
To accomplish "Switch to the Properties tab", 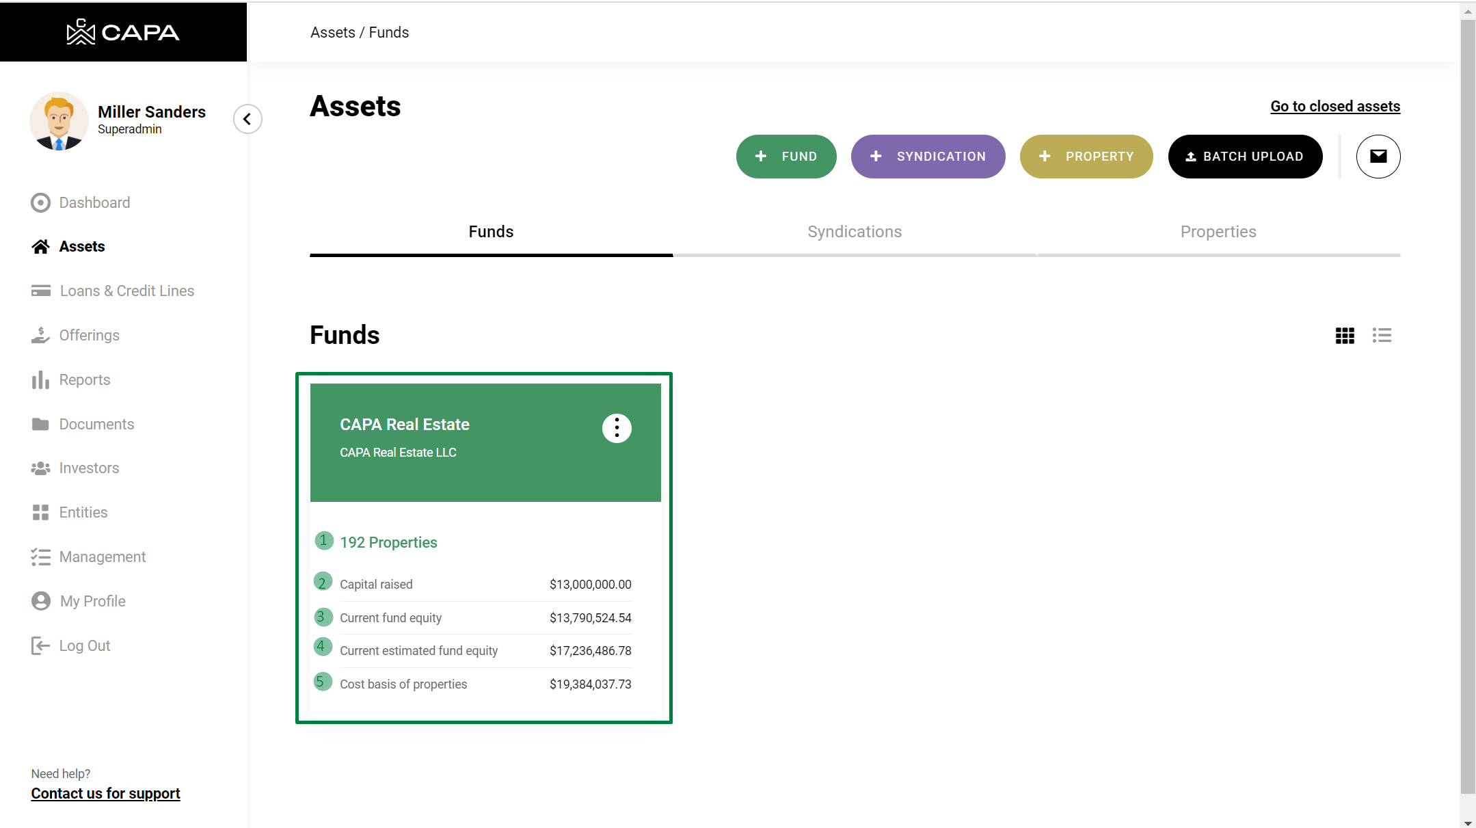I will tap(1218, 232).
